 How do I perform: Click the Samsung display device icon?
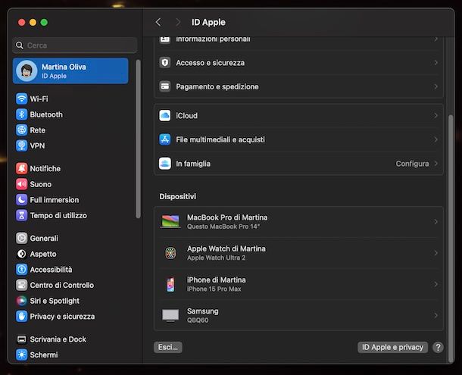pos(170,316)
